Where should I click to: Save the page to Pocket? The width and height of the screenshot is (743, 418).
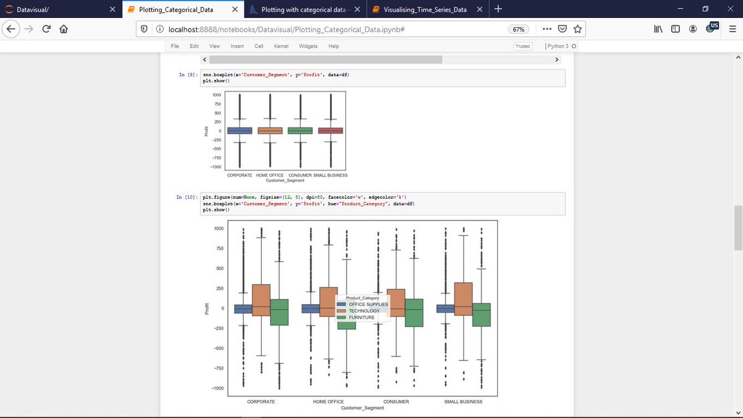click(x=562, y=28)
